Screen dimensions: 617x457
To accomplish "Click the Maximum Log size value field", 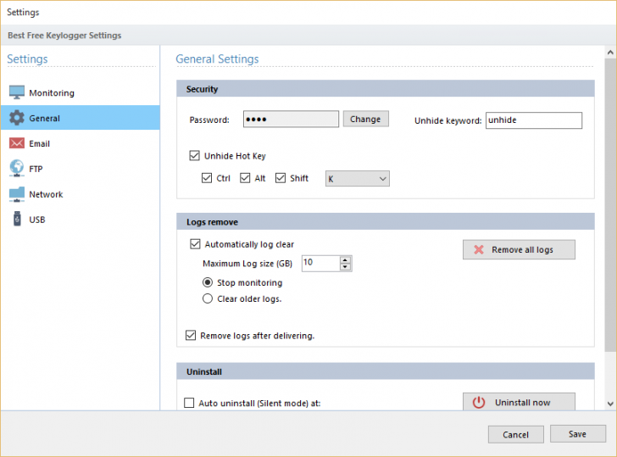I will (320, 264).
